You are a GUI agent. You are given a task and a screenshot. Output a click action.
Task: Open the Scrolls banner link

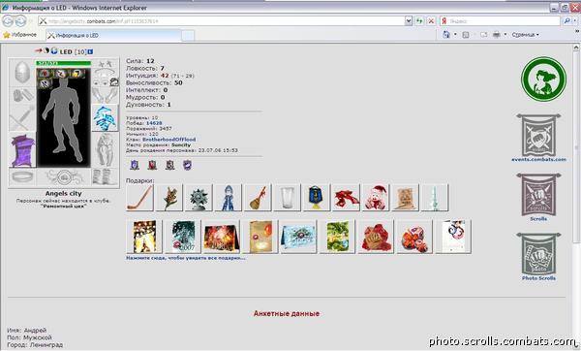pos(538,197)
